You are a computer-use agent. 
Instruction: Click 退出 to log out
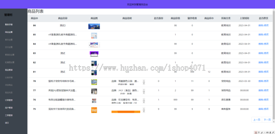click(7, 123)
